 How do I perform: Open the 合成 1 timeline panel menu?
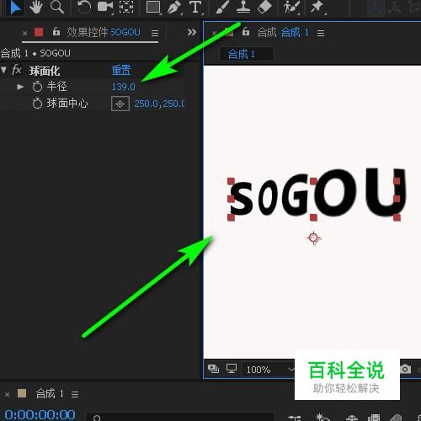point(75,394)
